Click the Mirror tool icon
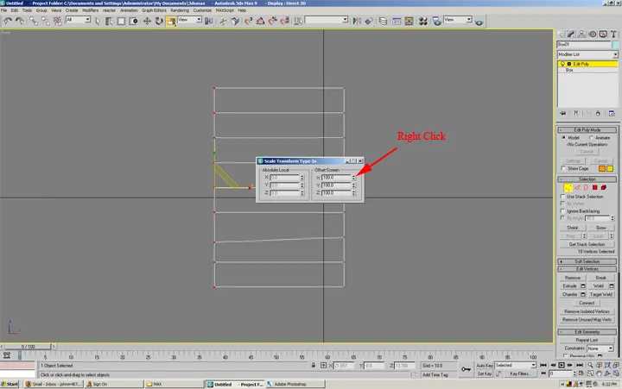The width and height of the screenshot is (622, 389). [357, 21]
